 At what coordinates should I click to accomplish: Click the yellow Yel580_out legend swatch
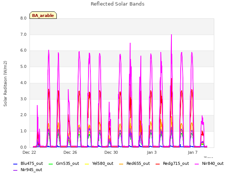(x=87, y=164)
